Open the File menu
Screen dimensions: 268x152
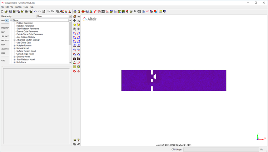pyautogui.click(x=3, y=7)
